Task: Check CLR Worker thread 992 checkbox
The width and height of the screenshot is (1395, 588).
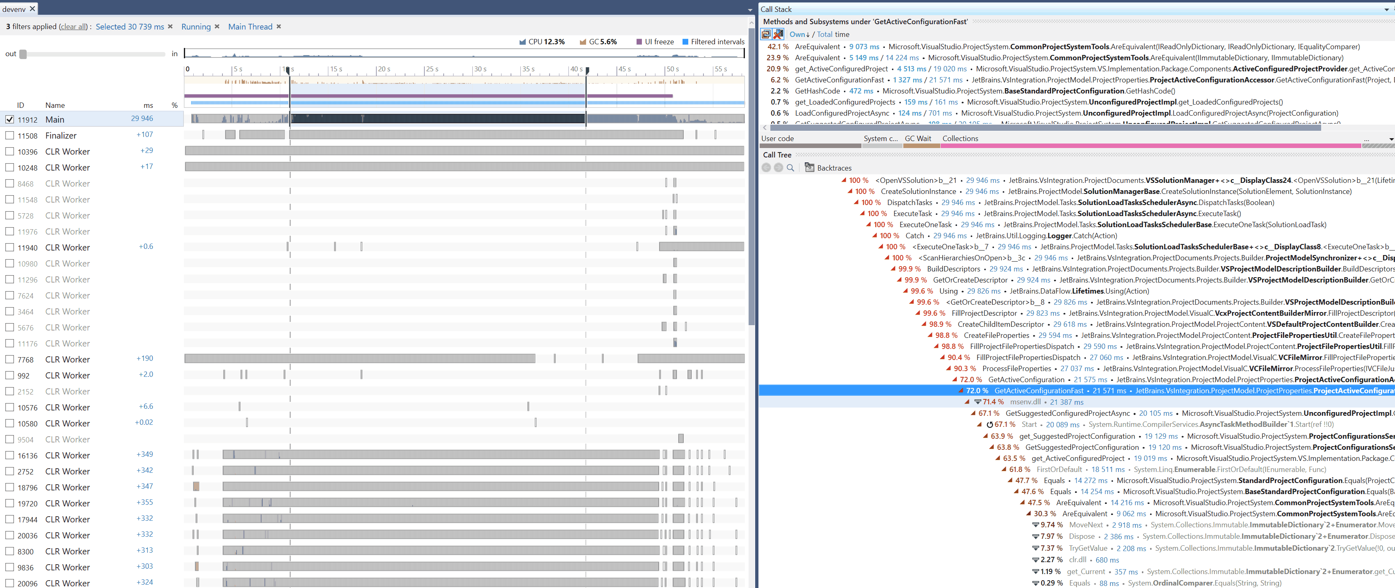Action: 10,376
